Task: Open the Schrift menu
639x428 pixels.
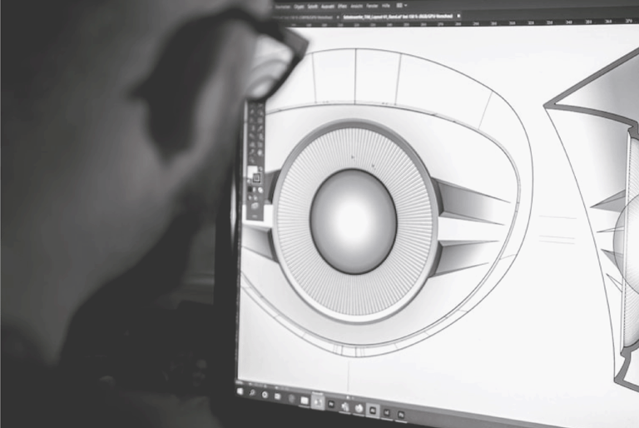Action: point(313,7)
